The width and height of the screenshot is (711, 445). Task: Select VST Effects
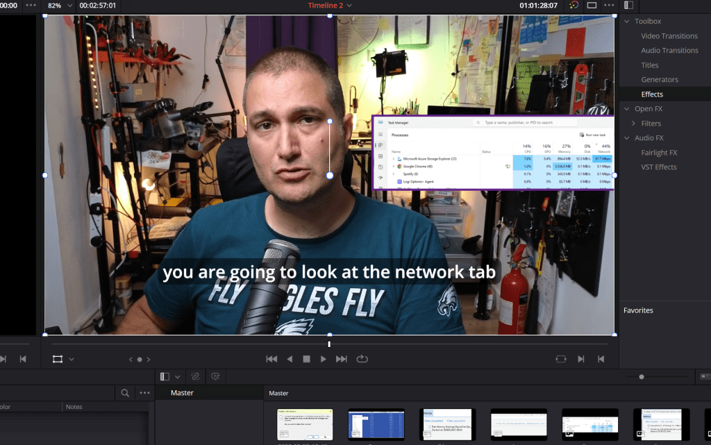(658, 167)
